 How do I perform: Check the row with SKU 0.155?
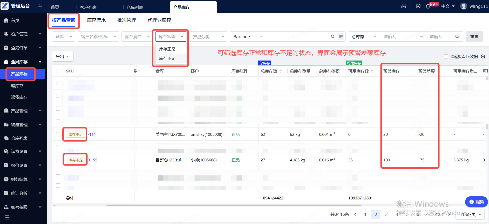tap(58, 160)
